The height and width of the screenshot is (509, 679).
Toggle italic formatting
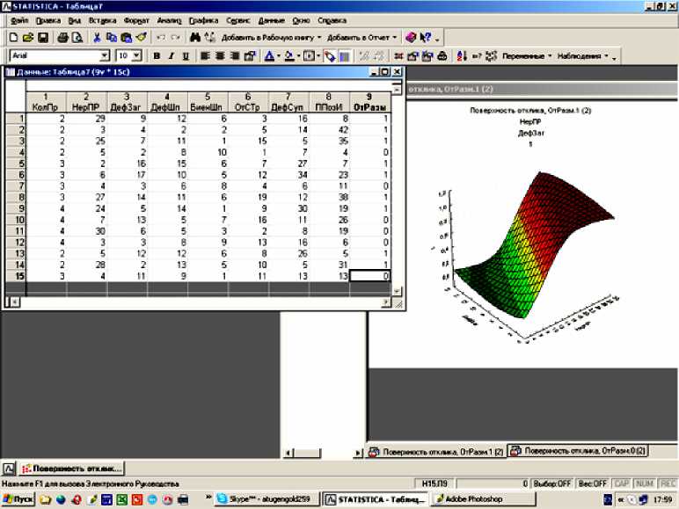tap(172, 56)
